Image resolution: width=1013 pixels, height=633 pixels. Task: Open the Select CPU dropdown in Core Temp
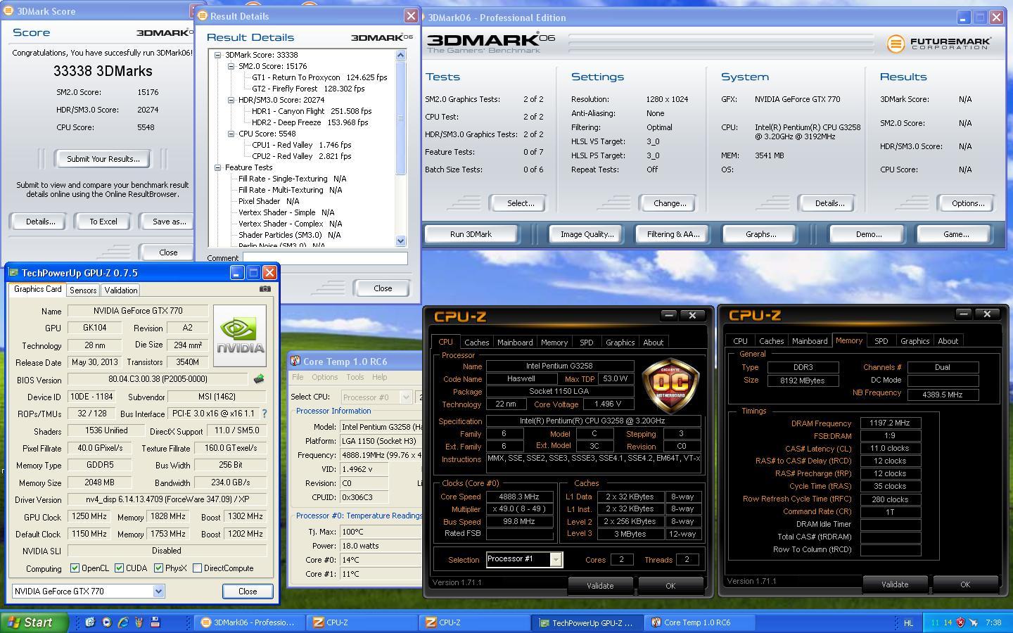click(405, 397)
